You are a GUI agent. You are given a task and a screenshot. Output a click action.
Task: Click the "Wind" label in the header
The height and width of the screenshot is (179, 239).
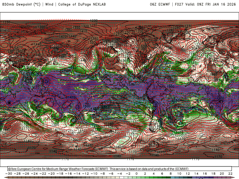click(49, 4)
